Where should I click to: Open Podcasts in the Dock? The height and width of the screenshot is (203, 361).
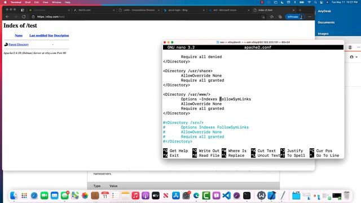click(x=146, y=196)
